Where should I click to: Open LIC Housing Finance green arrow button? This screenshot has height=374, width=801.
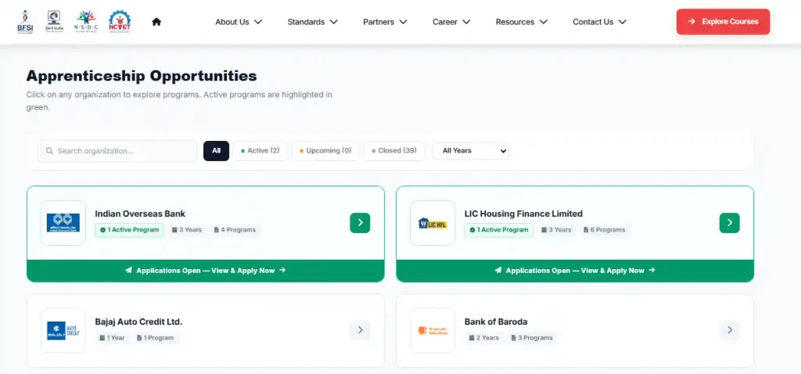(x=730, y=223)
